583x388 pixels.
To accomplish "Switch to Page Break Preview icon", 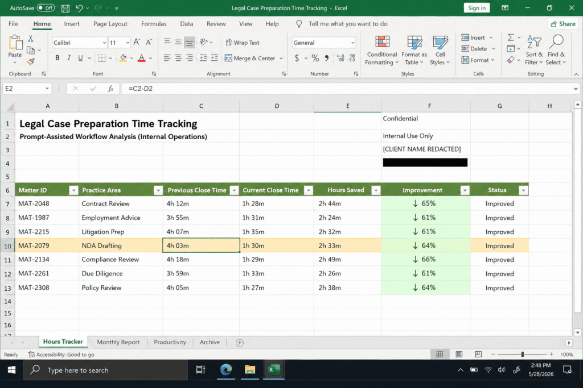I will point(478,354).
